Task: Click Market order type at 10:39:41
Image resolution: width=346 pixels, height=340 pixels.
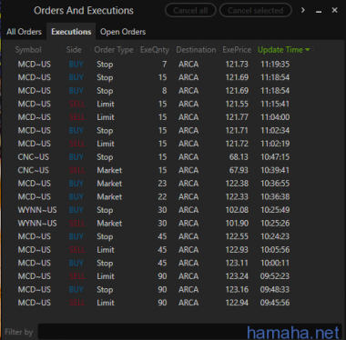Action: point(109,170)
